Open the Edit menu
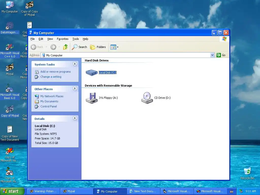The width and height of the screenshot is (260, 195). point(41,39)
